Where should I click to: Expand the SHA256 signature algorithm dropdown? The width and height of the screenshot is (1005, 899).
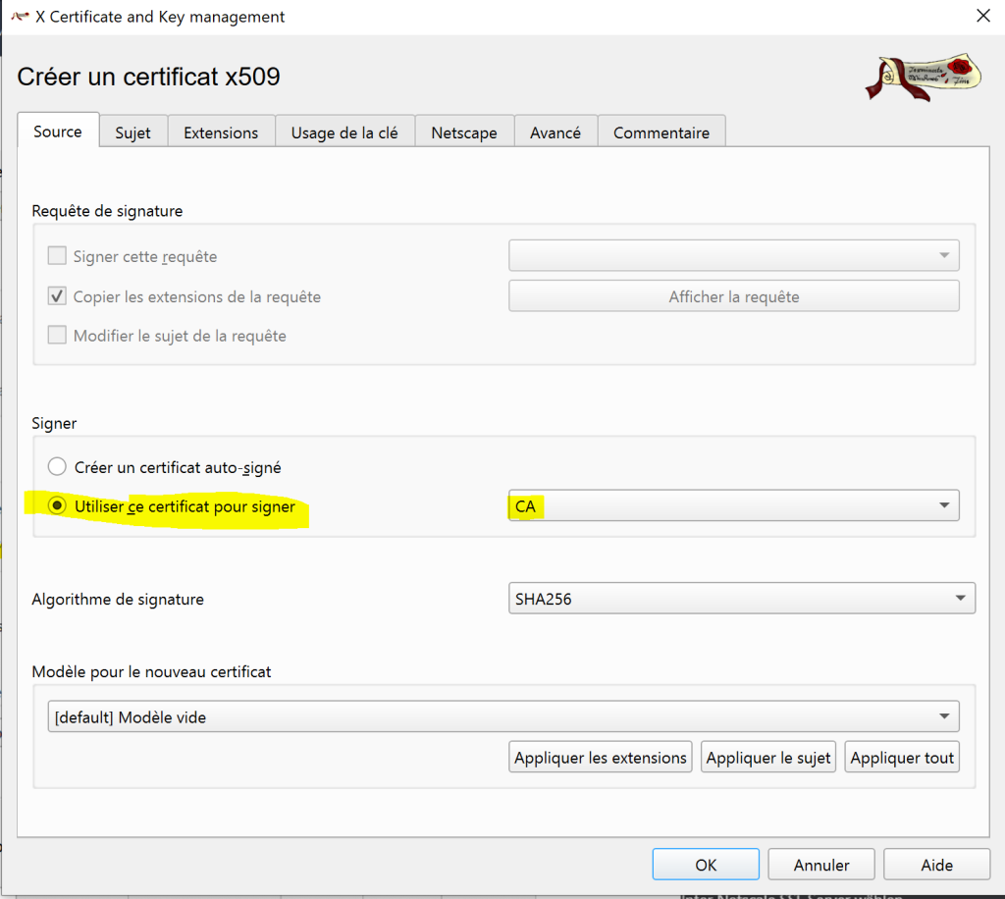click(x=741, y=599)
